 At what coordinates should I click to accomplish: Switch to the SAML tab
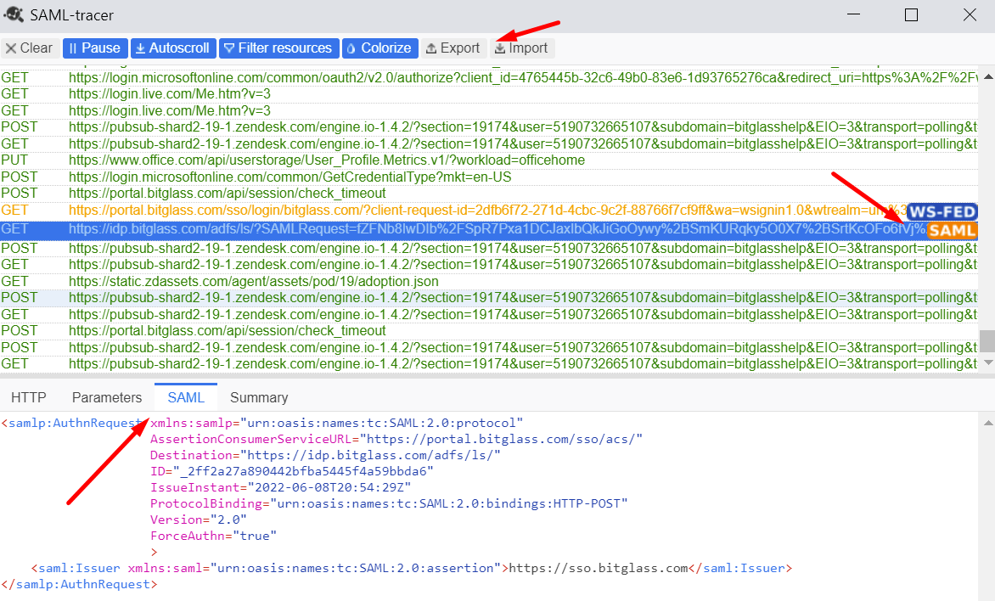coord(186,397)
